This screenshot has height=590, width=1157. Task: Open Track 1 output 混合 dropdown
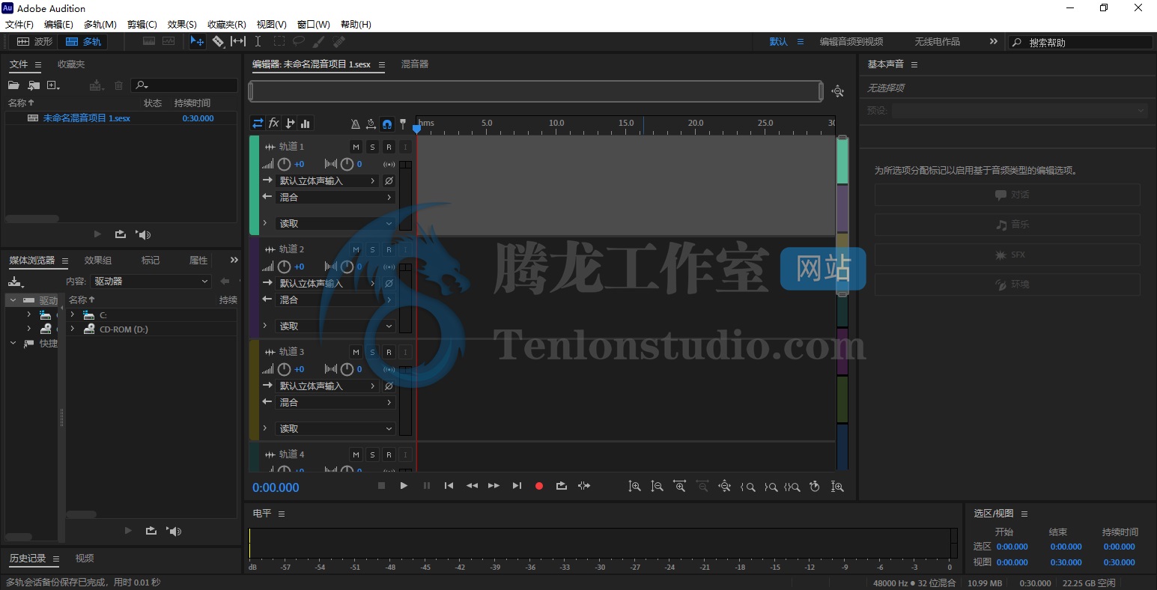coord(335,197)
